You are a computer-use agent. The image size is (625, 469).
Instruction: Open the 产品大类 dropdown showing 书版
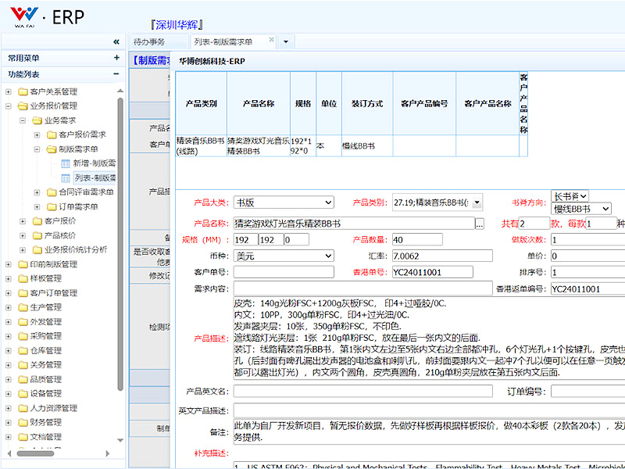(284, 202)
